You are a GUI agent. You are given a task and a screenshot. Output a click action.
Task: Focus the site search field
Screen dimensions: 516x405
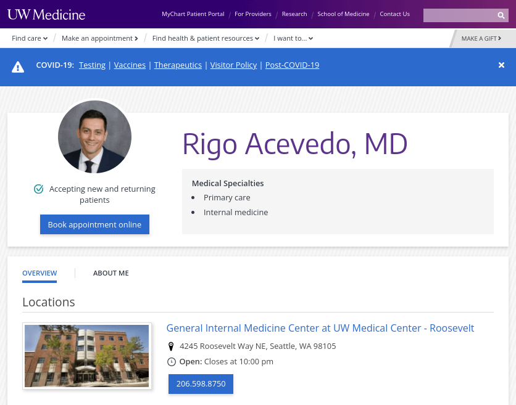pyautogui.click(x=460, y=15)
